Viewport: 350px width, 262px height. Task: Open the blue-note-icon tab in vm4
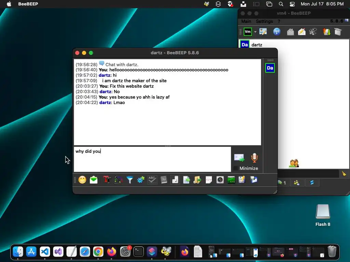[312, 183]
